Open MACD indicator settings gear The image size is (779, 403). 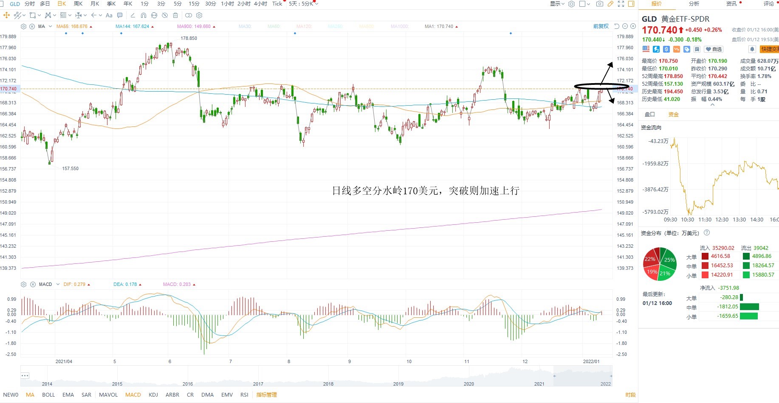[24, 284]
